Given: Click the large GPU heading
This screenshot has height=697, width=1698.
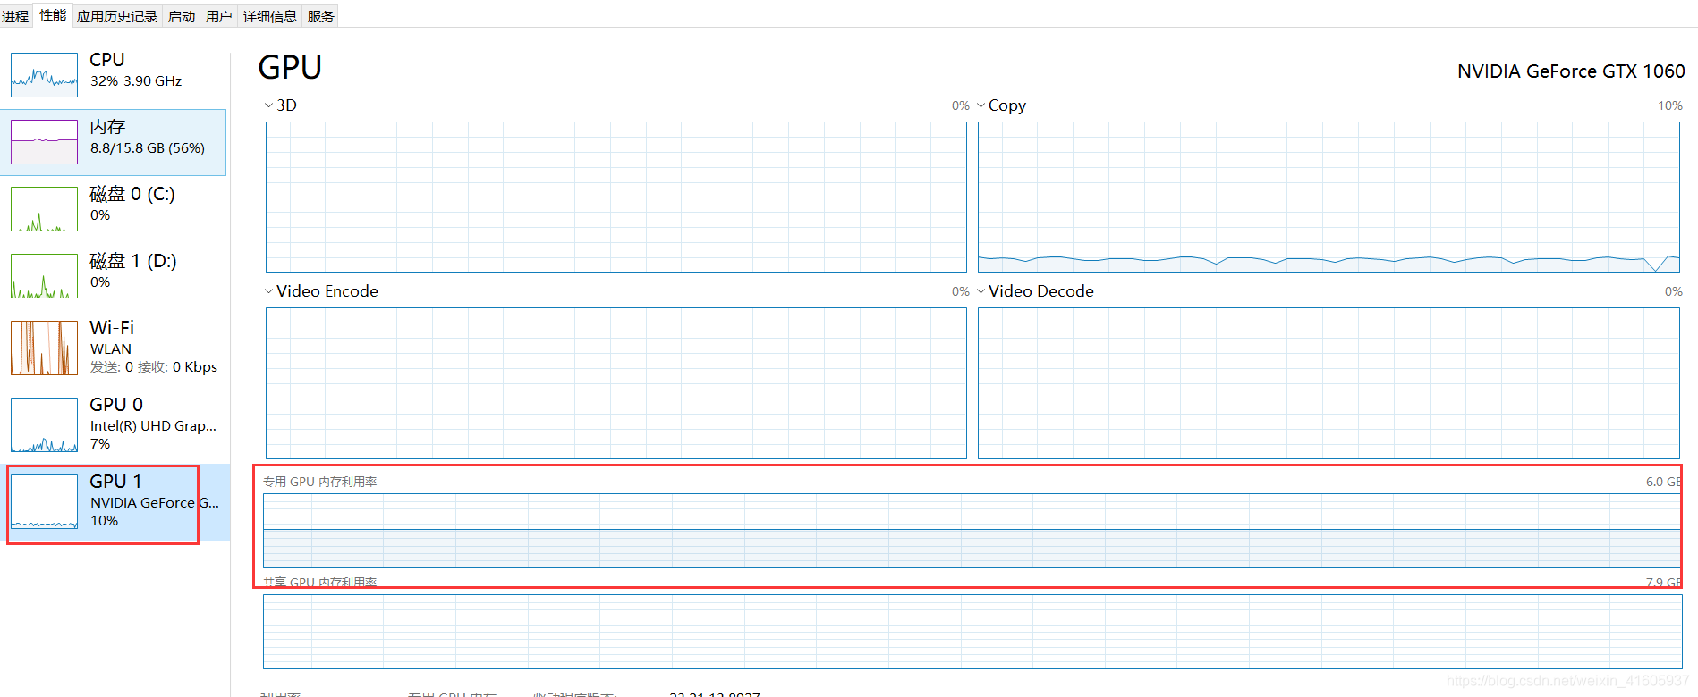Looking at the screenshot, I should coord(290,68).
